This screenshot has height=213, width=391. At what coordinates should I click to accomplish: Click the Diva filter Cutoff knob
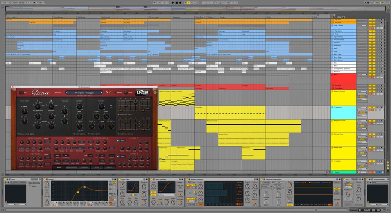pyautogui.click(x=79, y=106)
